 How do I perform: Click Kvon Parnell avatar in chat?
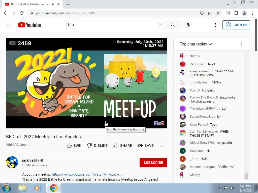coord(183,124)
